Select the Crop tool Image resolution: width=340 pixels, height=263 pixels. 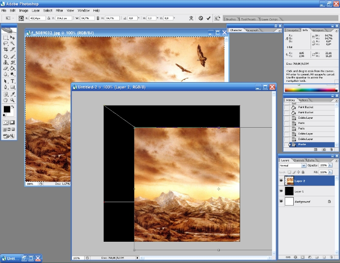(x=6, y=50)
